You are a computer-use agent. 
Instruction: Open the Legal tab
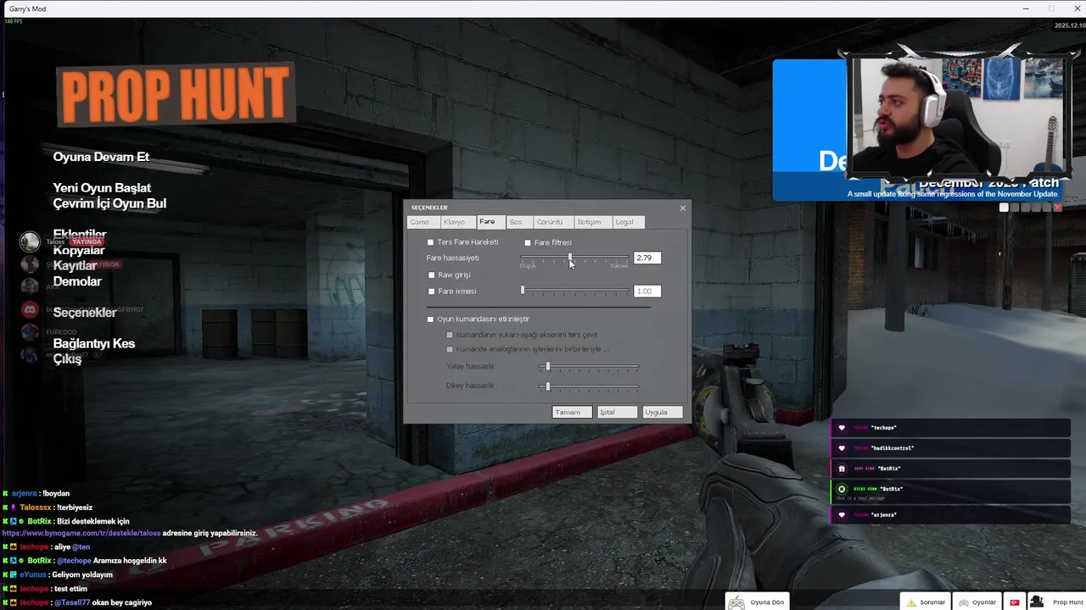click(x=629, y=222)
